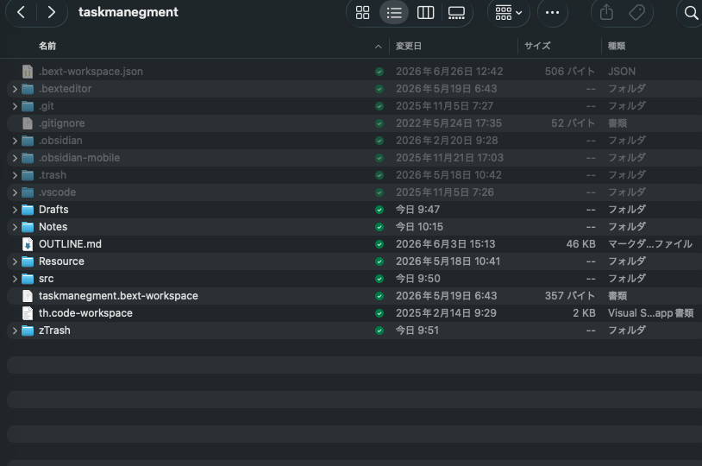
Task: Expand the .obsidian folder
Action: coord(15,141)
